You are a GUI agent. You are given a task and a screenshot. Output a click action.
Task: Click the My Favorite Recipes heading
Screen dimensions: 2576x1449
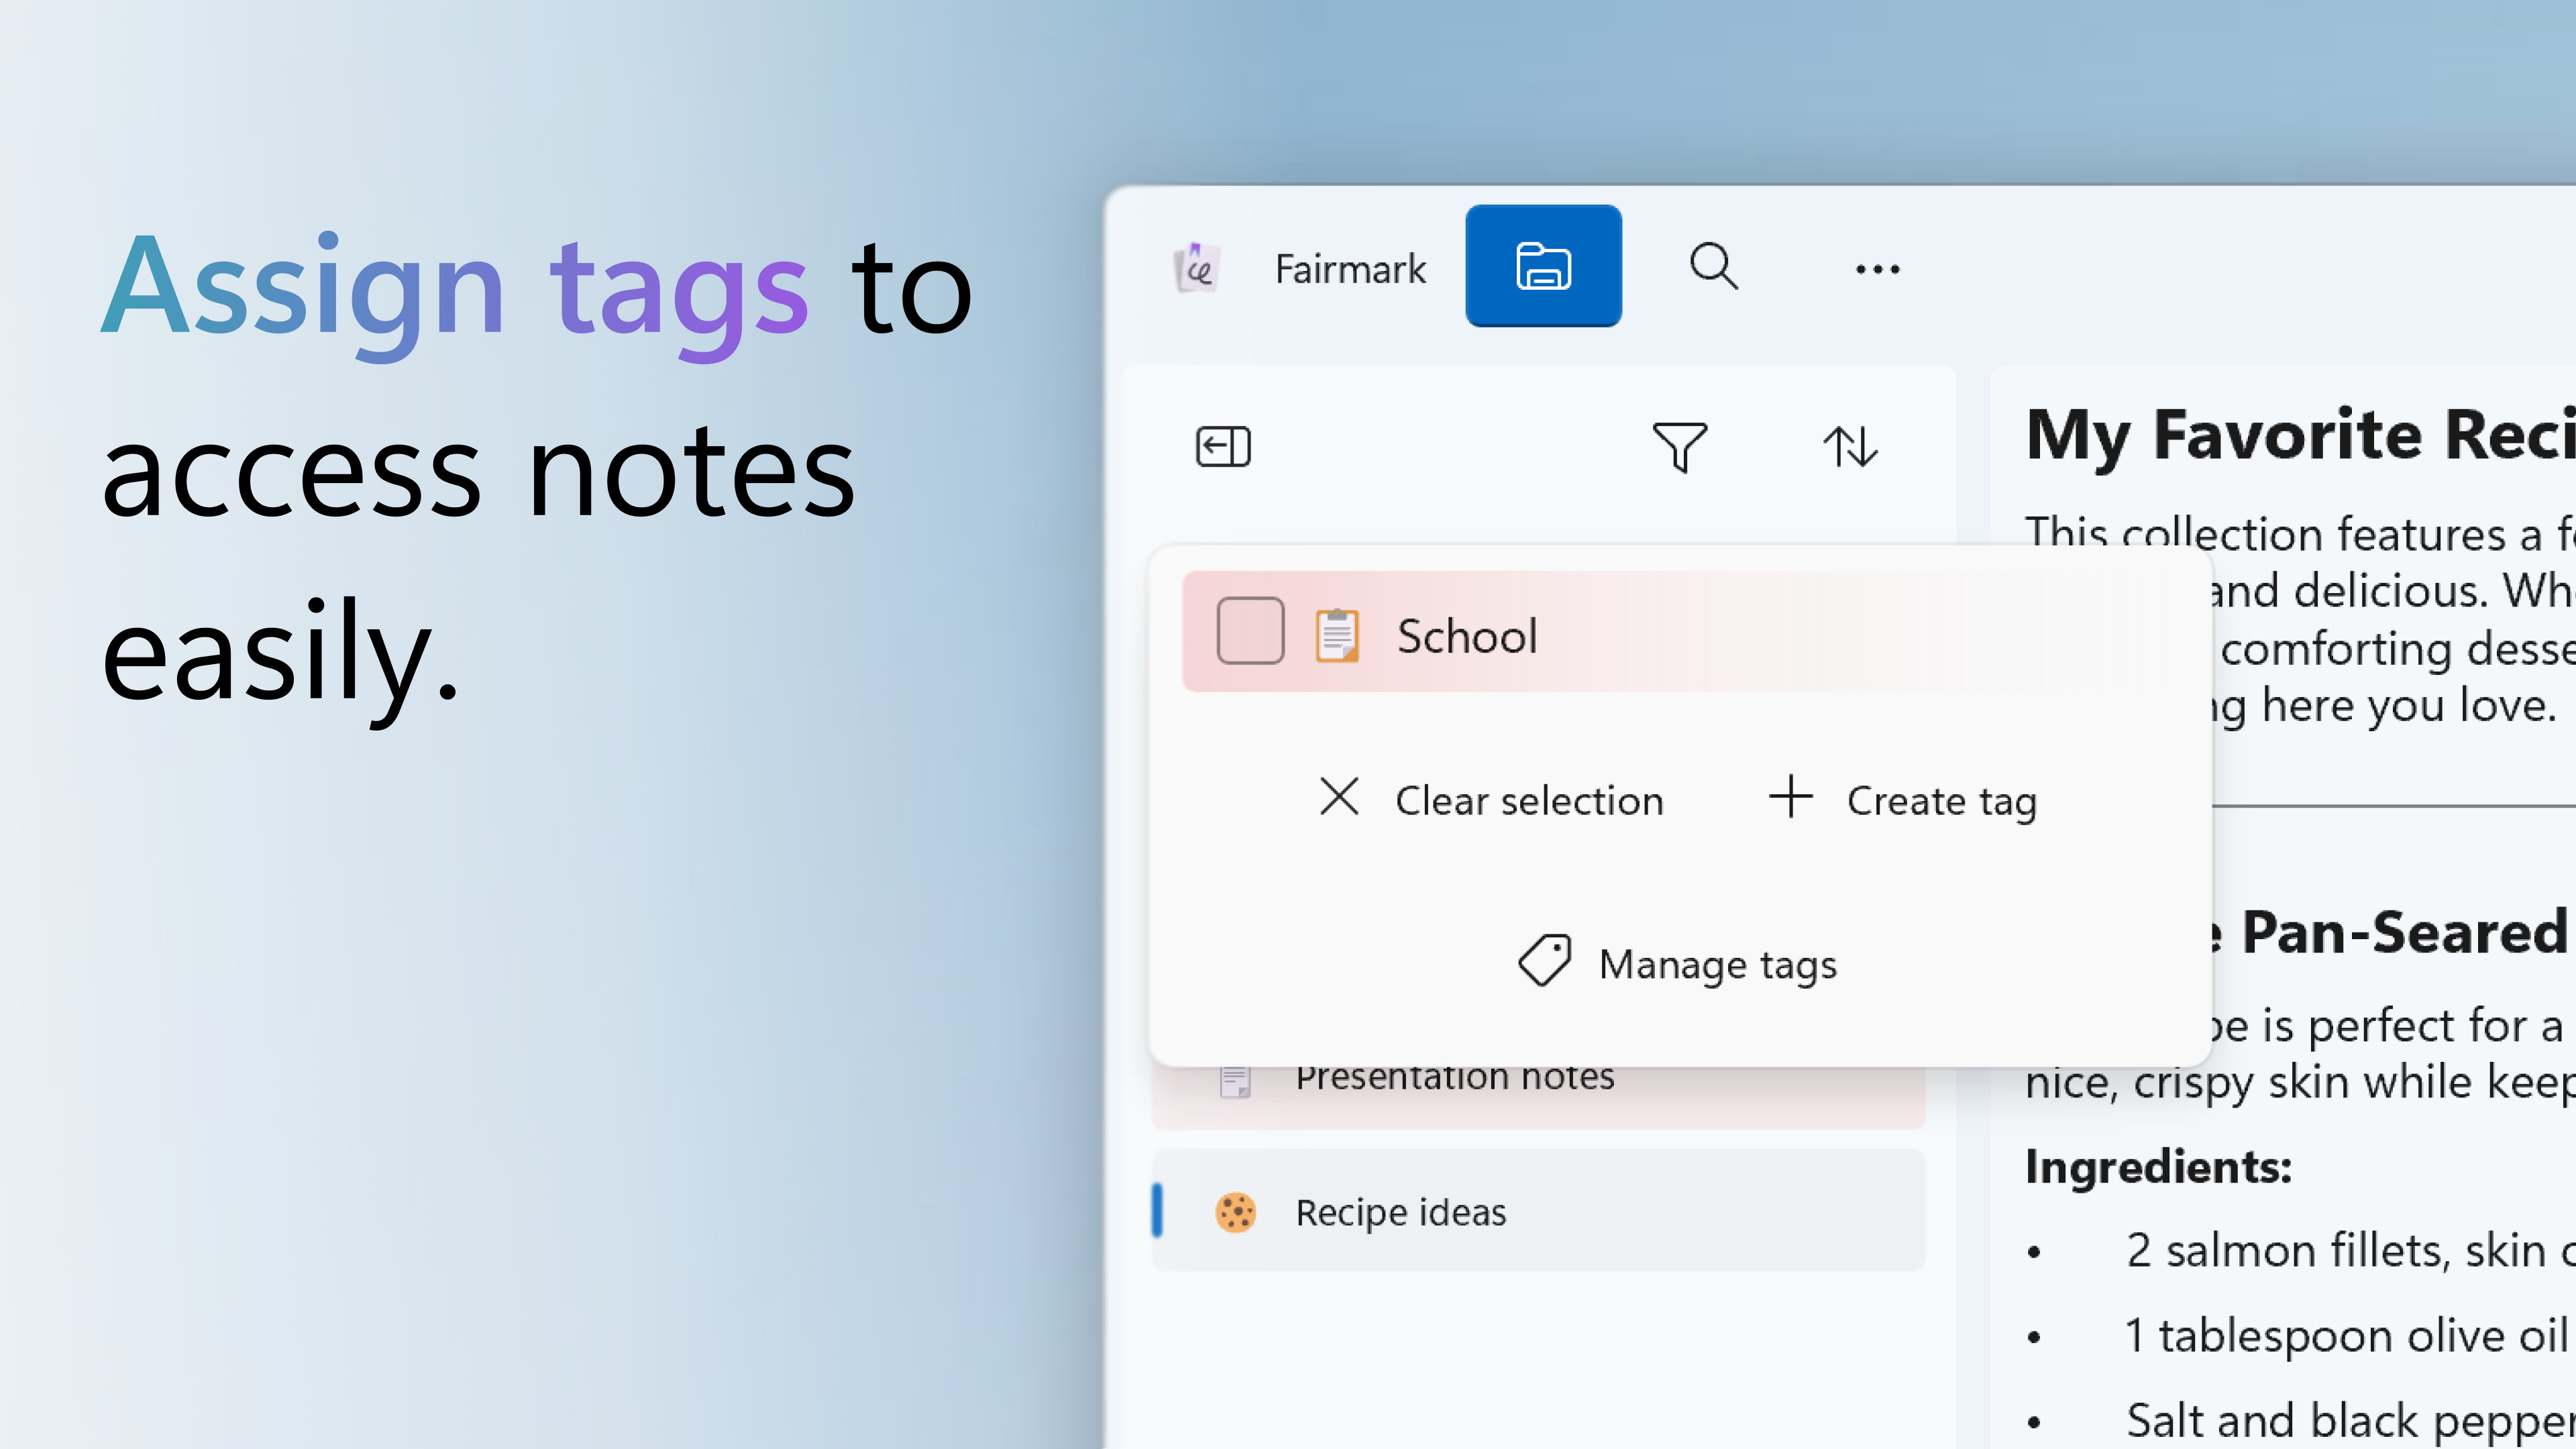tap(2300, 436)
